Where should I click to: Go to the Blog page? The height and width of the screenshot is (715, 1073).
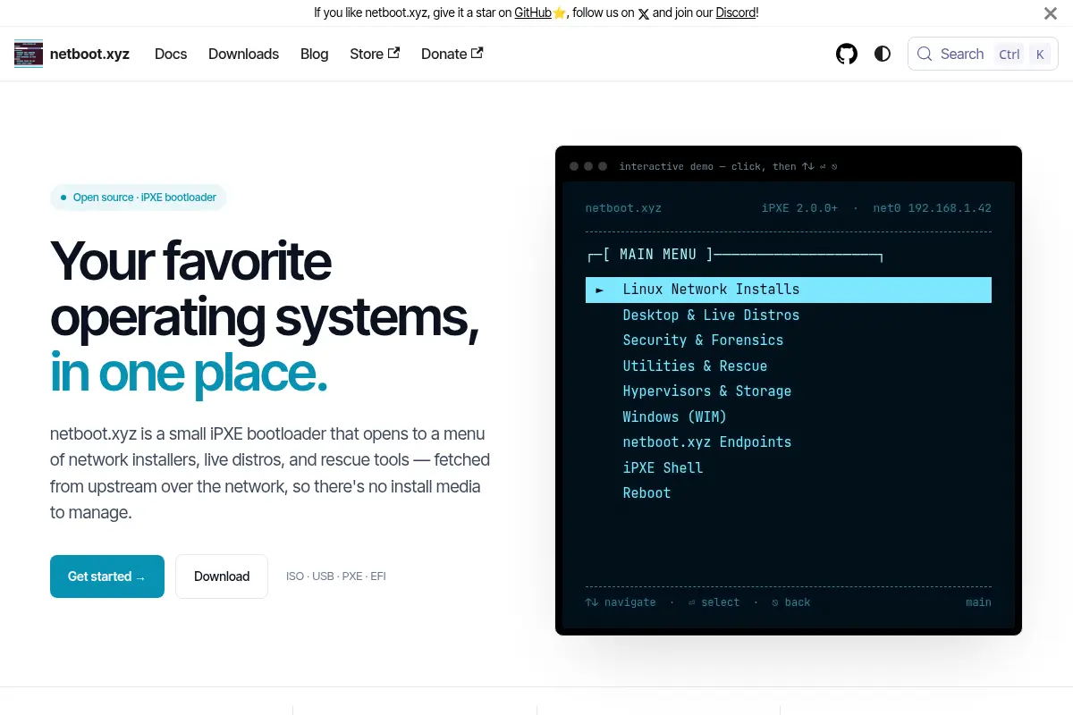314,54
